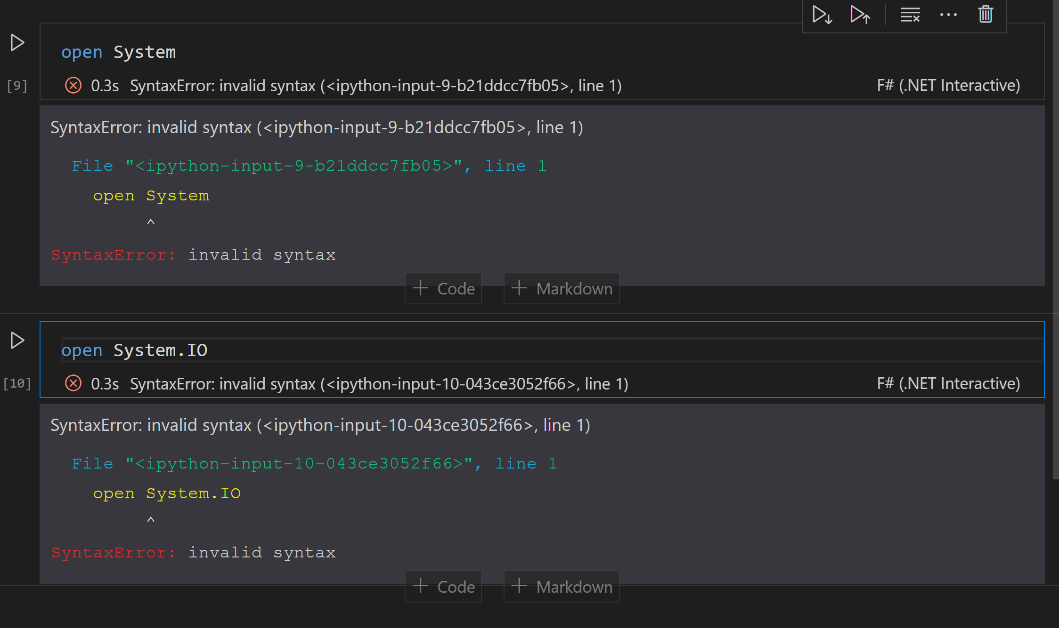Change language from F# (.NET Interactive) in cell 10
1059x628 pixels.
(948, 383)
